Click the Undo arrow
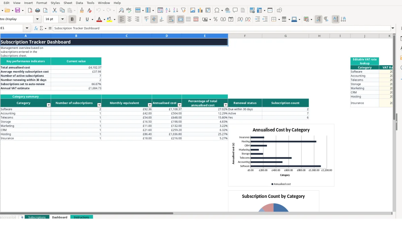 98,10
